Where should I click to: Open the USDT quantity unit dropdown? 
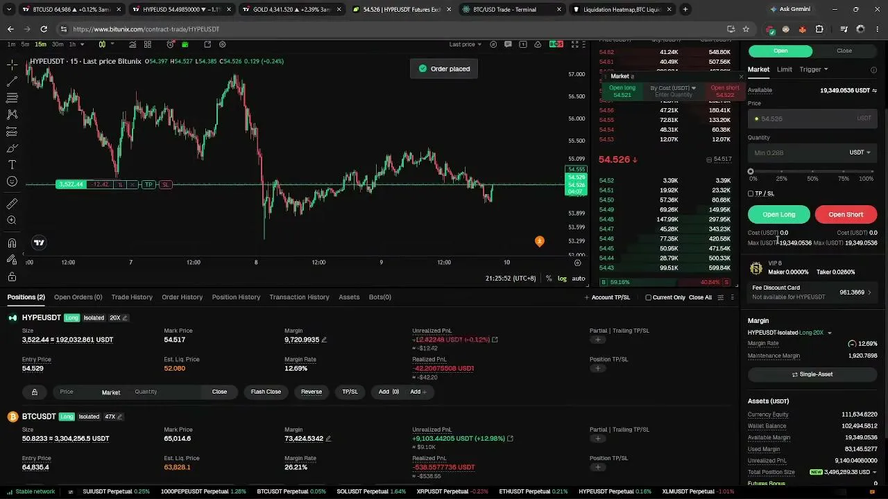click(x=860, y=152)
